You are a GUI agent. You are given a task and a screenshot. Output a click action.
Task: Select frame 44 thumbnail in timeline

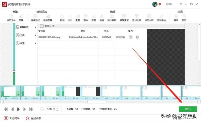coord(111,93)
